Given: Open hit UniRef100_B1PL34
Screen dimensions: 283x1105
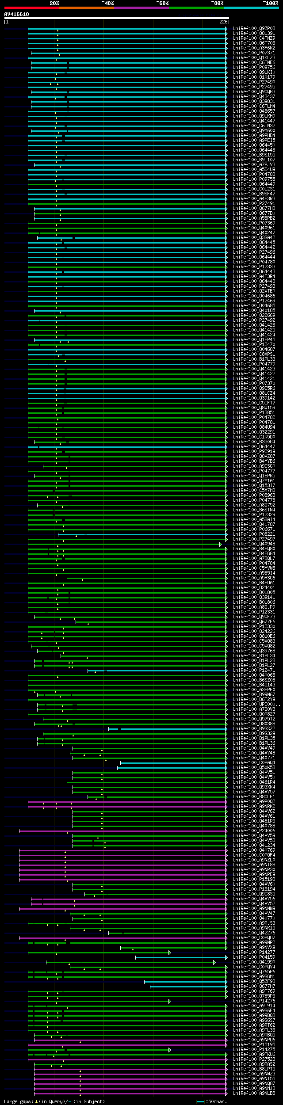Looking at the screenshot, I should (x=254, y=655).
